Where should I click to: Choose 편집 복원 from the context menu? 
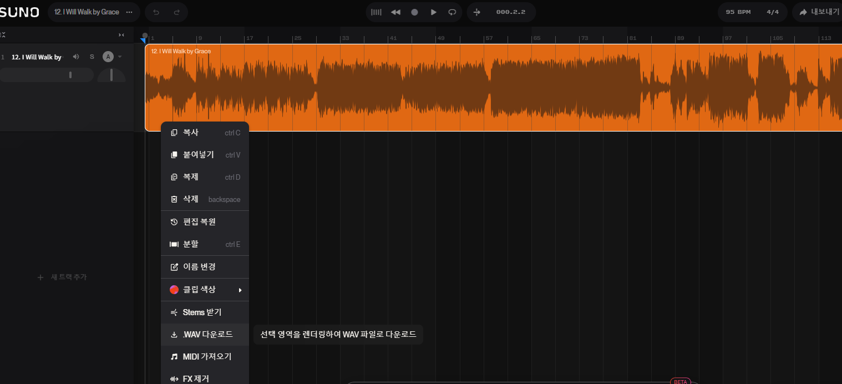[205, 222]
